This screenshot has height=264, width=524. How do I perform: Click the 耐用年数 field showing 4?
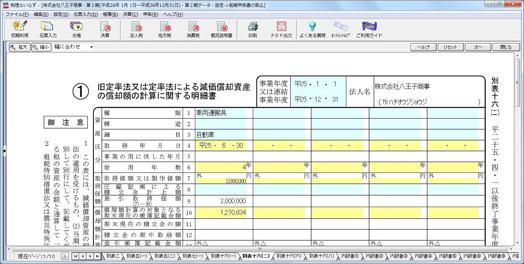pyautogui.click(x=221, y=167)
